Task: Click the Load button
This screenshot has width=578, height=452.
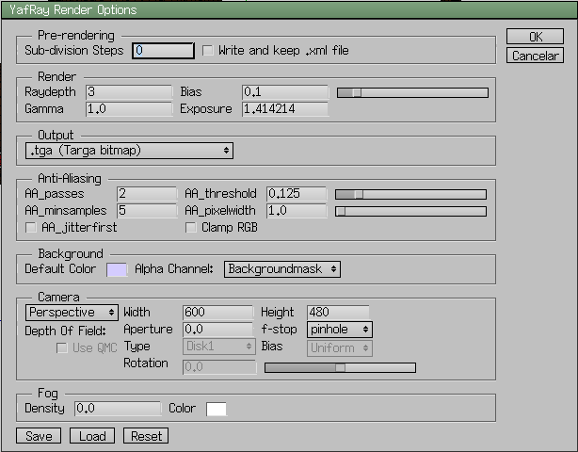Action: (x=92, y=436)
